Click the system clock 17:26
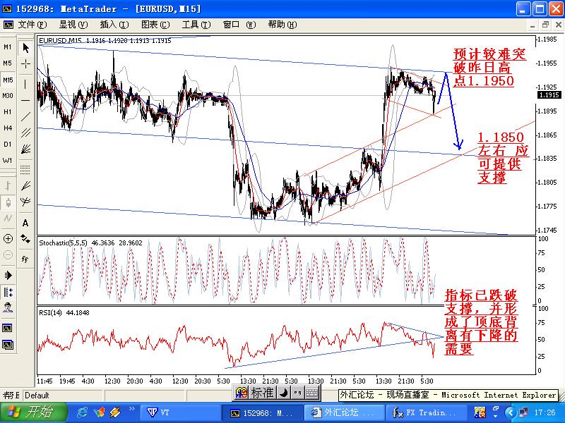 click(545, 412)
